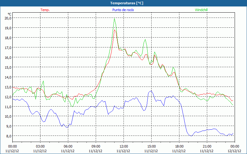Click the 03:00 time axis label
Image resolution: width=247 pixels, height=154 pixels.
click(x=40, y=147)
